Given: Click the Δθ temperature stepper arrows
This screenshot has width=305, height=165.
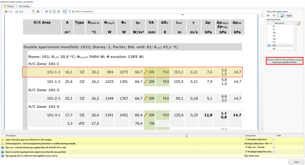Looking at the screenshot, I should click(278, 16).
